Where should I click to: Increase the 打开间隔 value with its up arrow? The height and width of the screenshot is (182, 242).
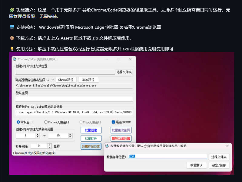[x=49, y=145]
